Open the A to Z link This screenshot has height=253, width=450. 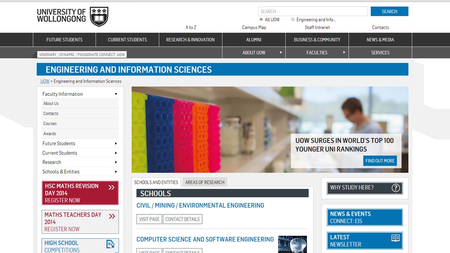pos(191,27)
